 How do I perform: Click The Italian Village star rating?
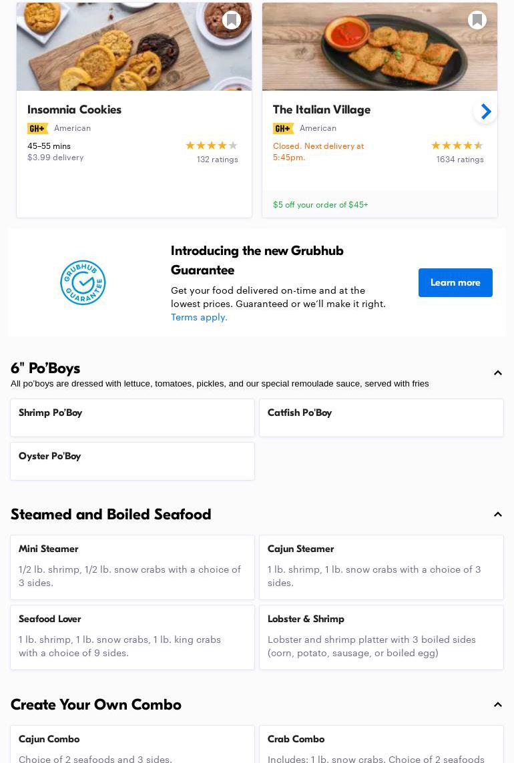pyautogui.click(x=457, y=146)
